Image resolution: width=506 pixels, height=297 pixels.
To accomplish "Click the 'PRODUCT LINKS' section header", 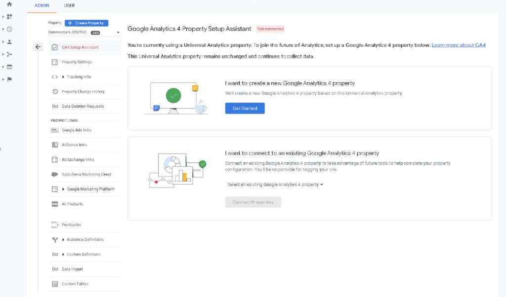I will coord(64,120).
